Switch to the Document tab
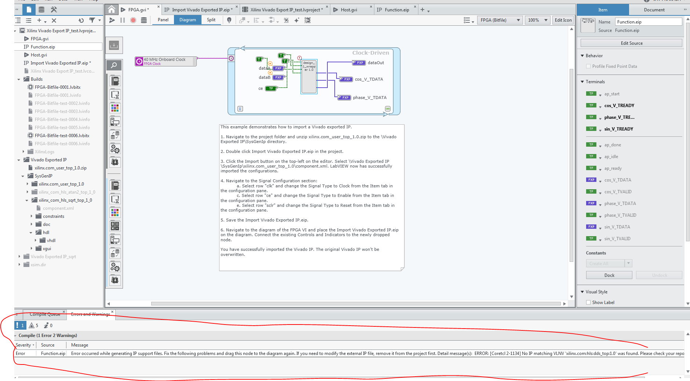The image size is (690, 381). point(654,10)
